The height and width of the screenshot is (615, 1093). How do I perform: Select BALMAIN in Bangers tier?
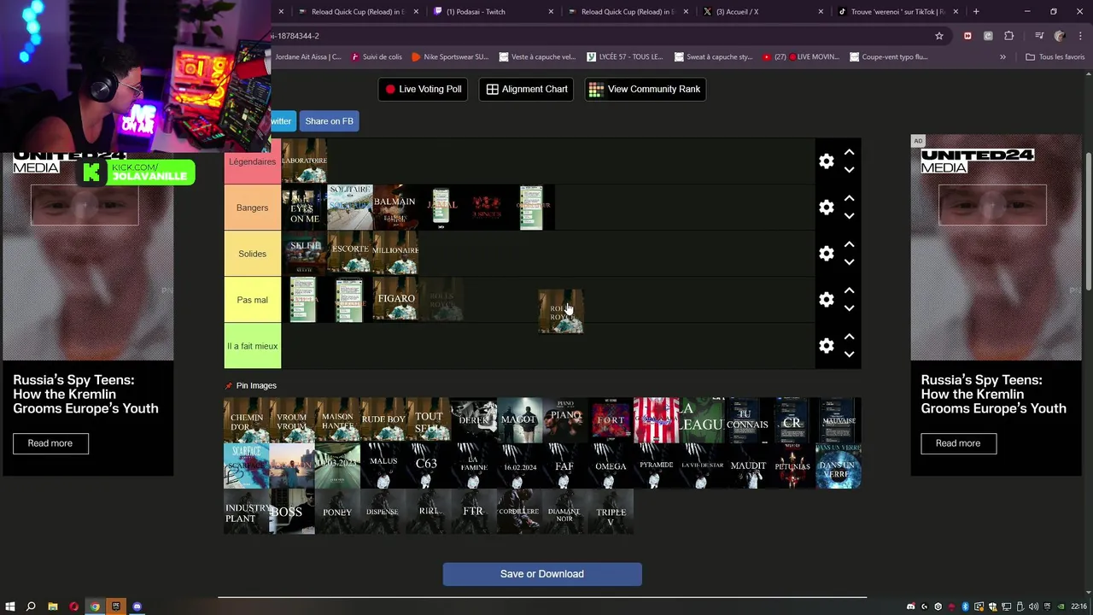pyautogui.click(x=395, y=208)
